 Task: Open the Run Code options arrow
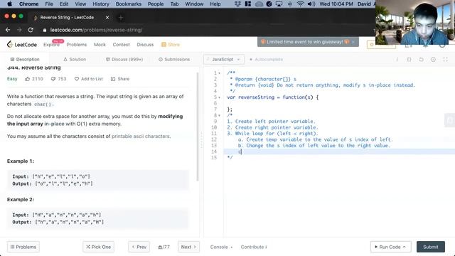click(405, 247)
